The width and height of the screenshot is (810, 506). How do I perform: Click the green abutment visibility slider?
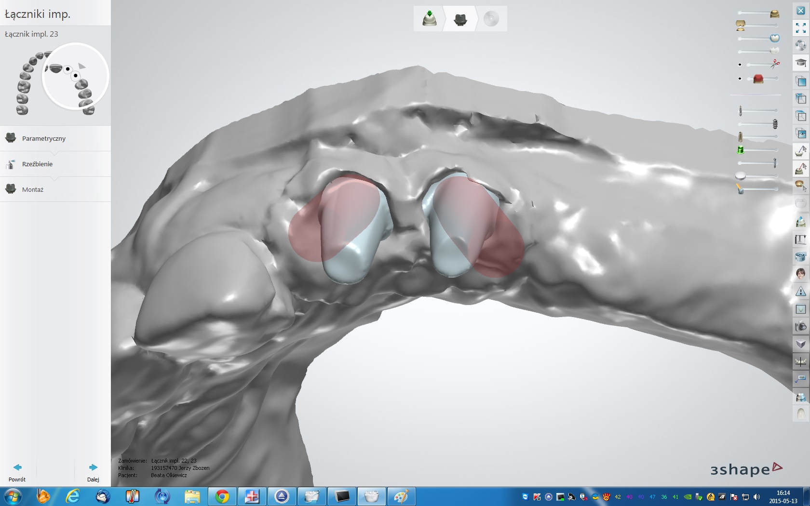pos(741,150)
